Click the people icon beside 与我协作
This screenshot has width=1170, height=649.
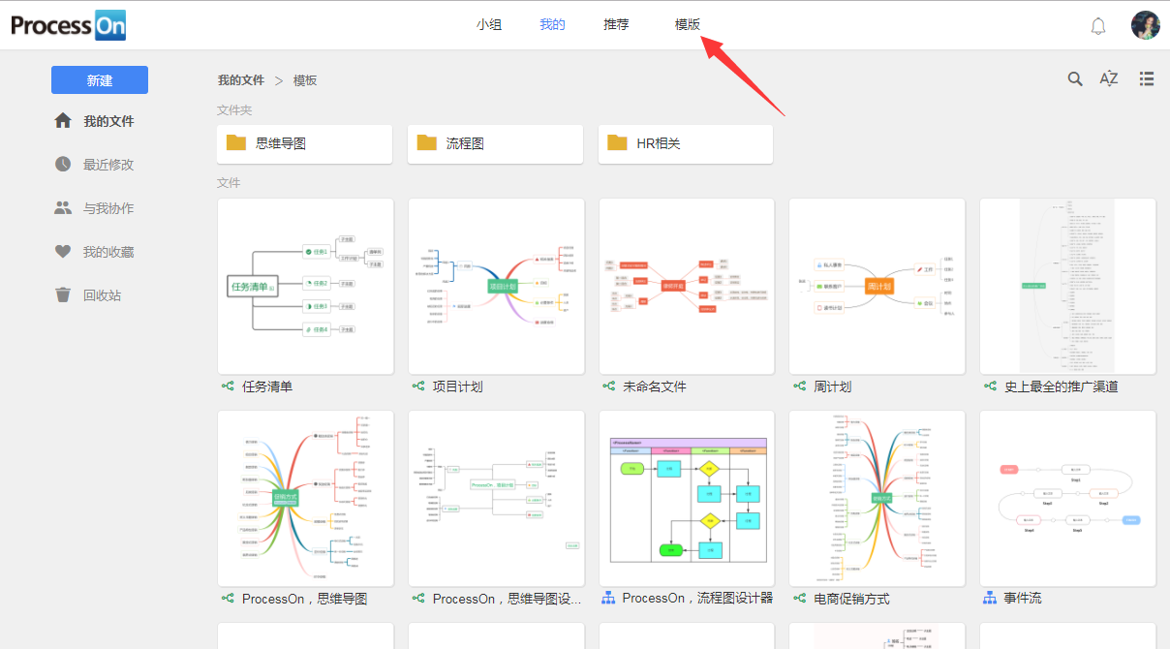[x=63, y=208]
